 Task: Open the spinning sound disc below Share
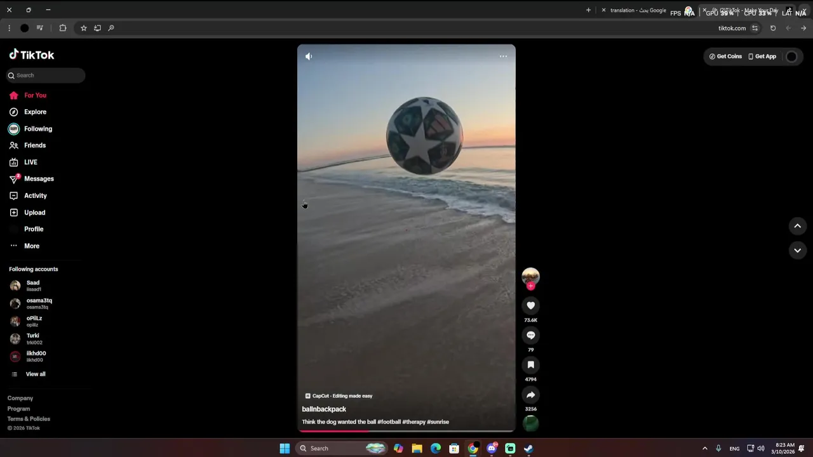pyautogui.click(x=530, y=423)
